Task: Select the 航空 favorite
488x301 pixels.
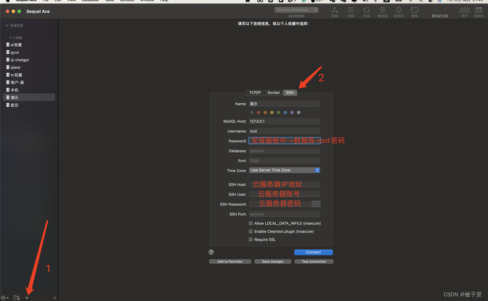Action: [29, 105]
